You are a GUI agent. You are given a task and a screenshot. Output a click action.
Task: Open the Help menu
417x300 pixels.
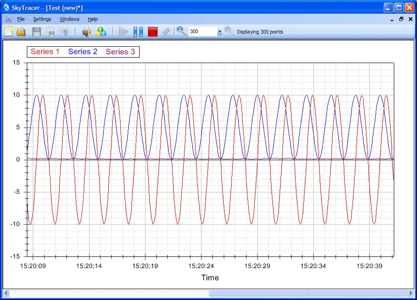tap(93, 19)
